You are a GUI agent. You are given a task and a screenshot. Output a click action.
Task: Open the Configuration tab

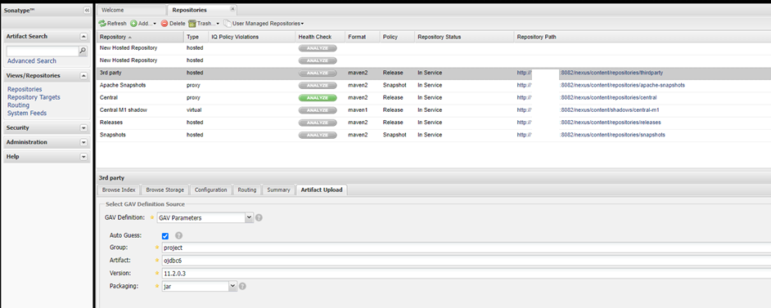pyautogui.click(x=211, y=190)
